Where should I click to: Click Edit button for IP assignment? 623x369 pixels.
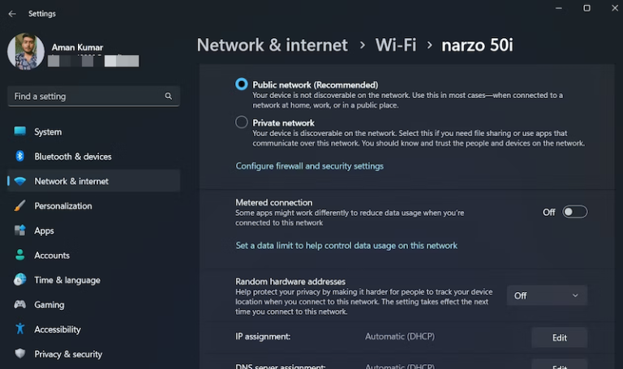(559, 337)
